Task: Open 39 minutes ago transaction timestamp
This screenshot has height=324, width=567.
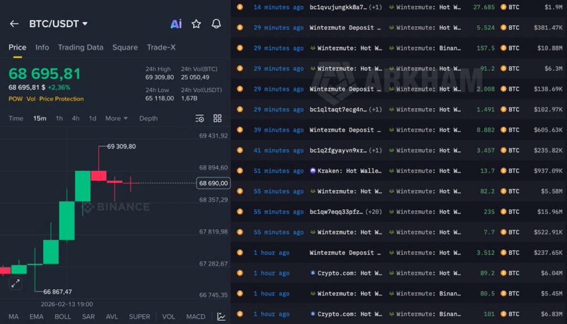Action: (x=278, y=130)
